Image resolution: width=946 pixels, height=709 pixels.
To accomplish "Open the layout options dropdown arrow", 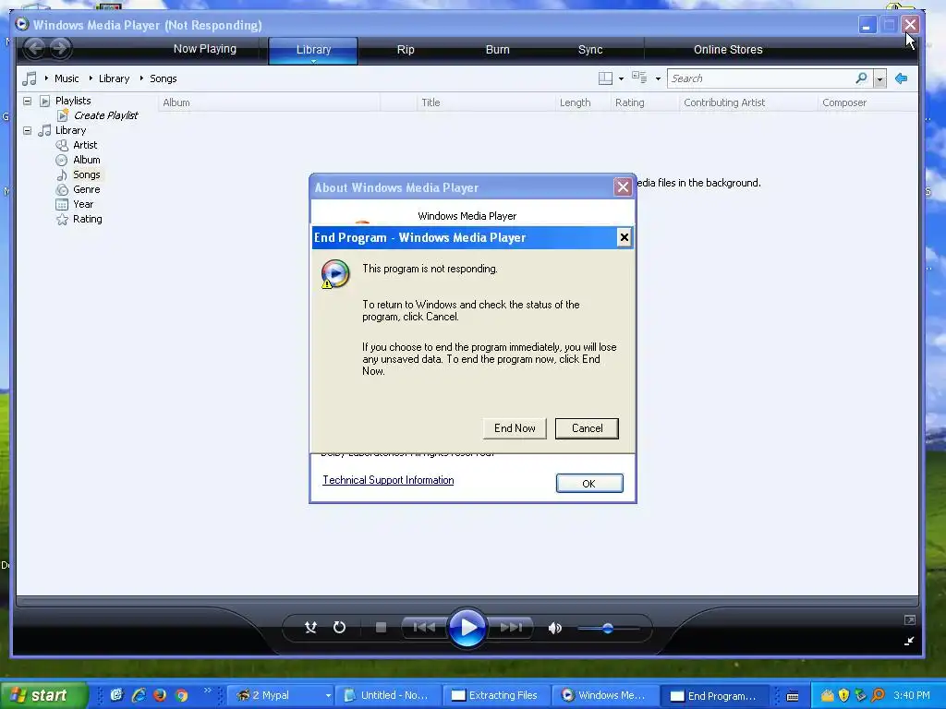I will [x=621, y=79].
